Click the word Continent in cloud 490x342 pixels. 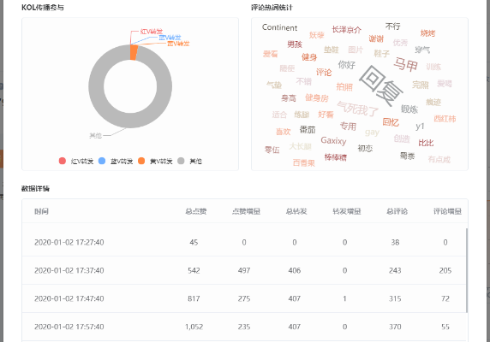[279, 27]
